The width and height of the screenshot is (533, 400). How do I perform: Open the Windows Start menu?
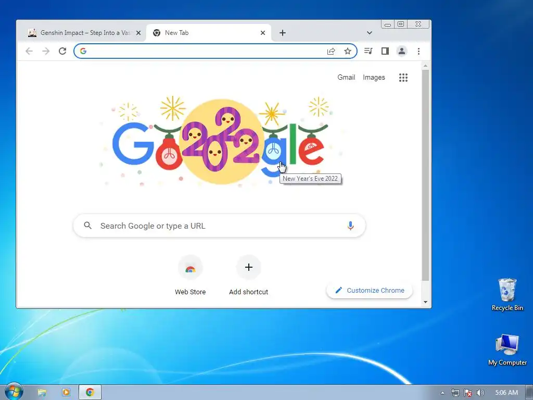[14, 392]
